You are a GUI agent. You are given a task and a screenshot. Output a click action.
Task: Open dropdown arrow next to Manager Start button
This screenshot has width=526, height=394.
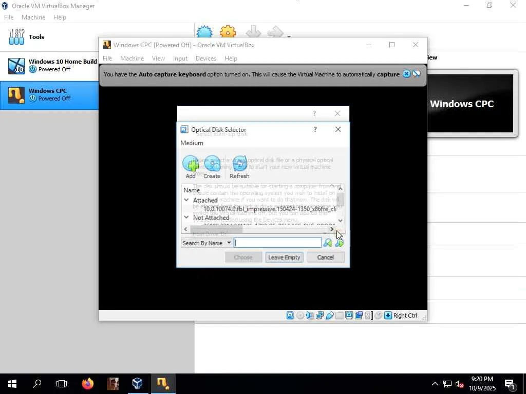[x=289, y=35]
